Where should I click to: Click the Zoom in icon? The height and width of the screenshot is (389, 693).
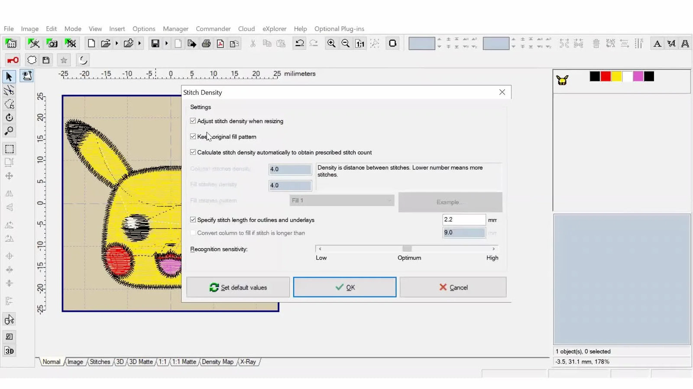pos(331,43)
